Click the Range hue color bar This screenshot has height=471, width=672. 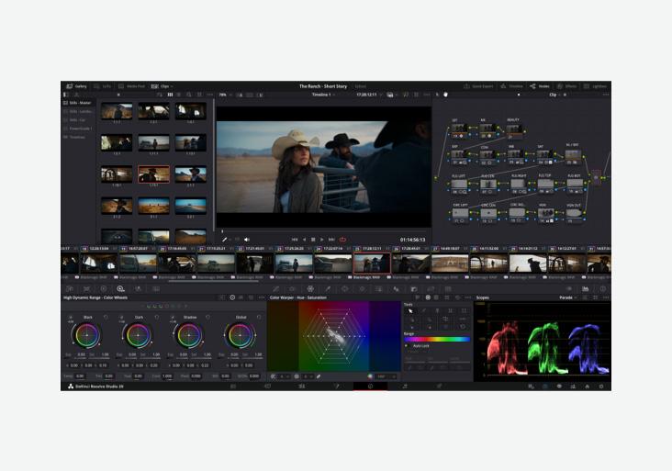click(x=436, y=339)
